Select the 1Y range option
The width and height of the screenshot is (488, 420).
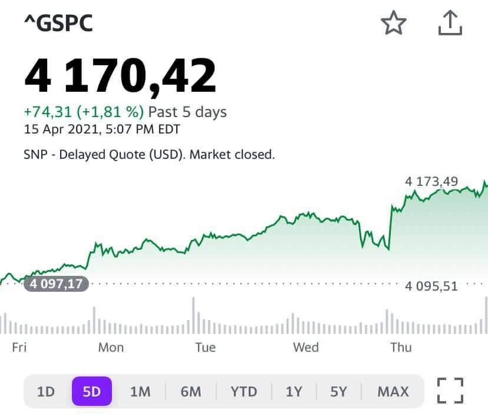(x=294, y=391)
